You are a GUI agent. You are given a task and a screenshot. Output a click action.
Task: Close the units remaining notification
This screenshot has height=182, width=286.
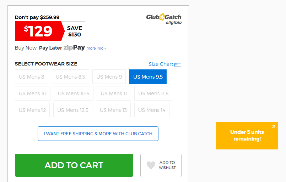coord(274,126)
